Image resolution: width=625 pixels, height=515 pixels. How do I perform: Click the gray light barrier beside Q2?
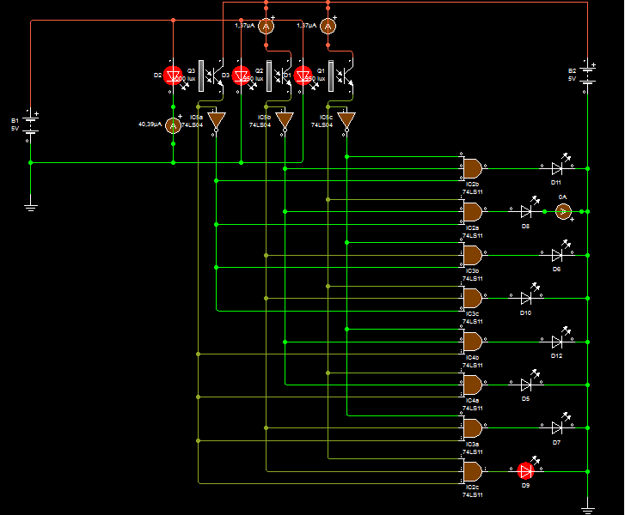click(269, 76)
